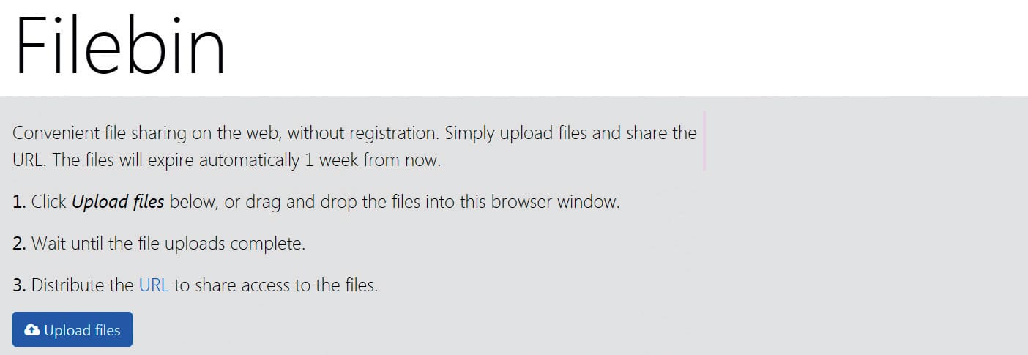
Task: Click the Filebin page heading
Action: 121,45
